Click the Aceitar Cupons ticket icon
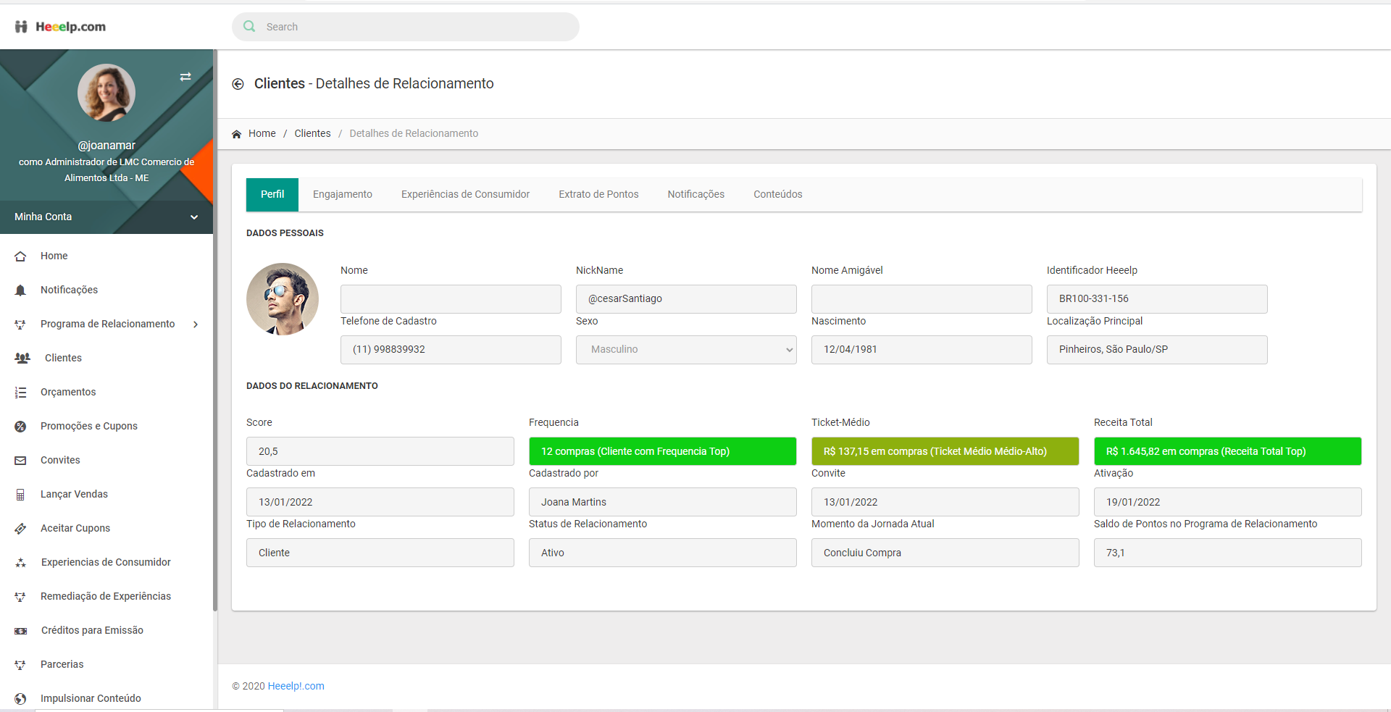 [x=20, y=529]
